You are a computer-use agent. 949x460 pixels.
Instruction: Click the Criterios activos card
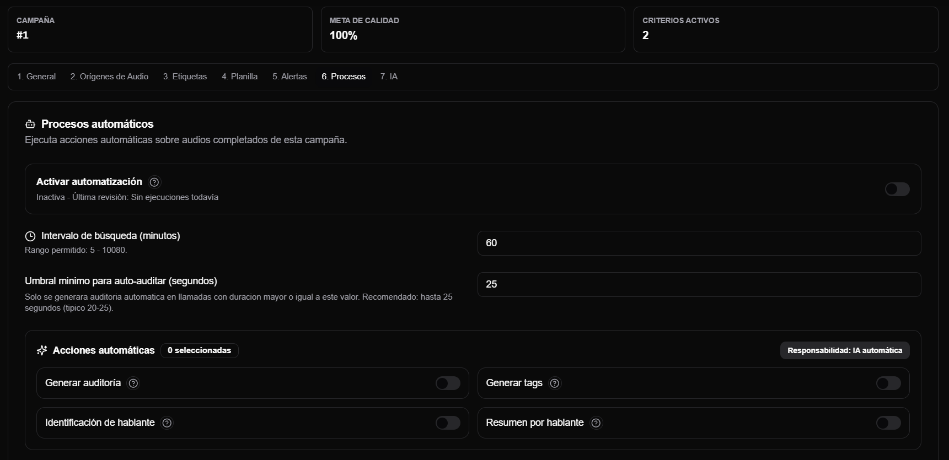786,30
